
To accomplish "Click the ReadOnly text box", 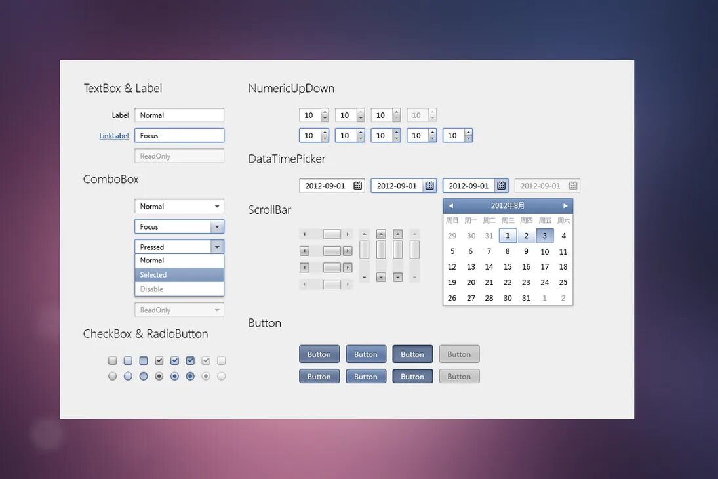I will point(179,156).
